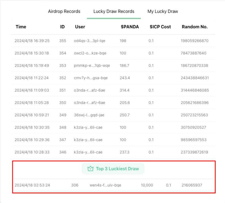Select timestamp 2024/4/18 10:59:21
This screenshot has height=203, width=225.
(x=32, y=115)
